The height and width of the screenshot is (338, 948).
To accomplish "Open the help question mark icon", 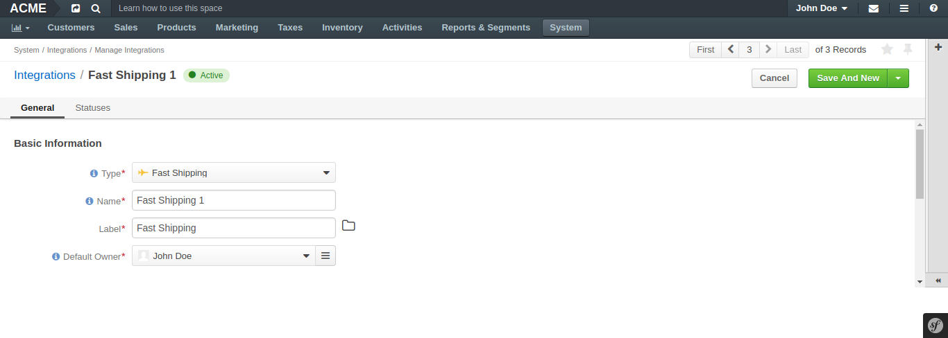I will pos(933,8).
